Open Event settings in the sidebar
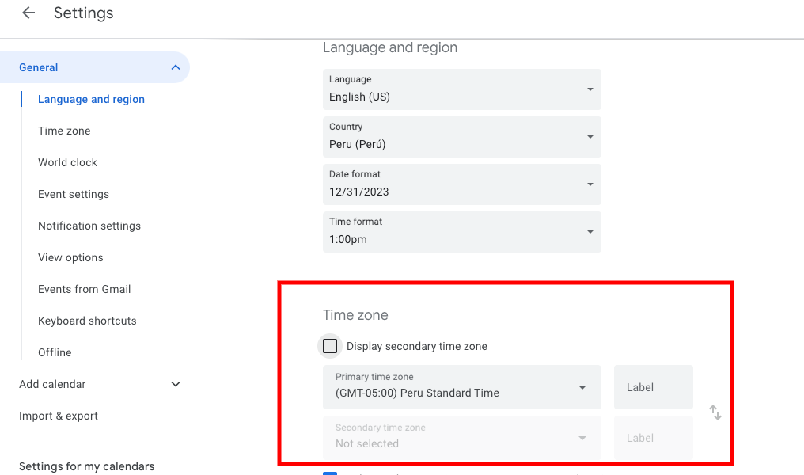The image size is (804, 475). click(74, 194)
